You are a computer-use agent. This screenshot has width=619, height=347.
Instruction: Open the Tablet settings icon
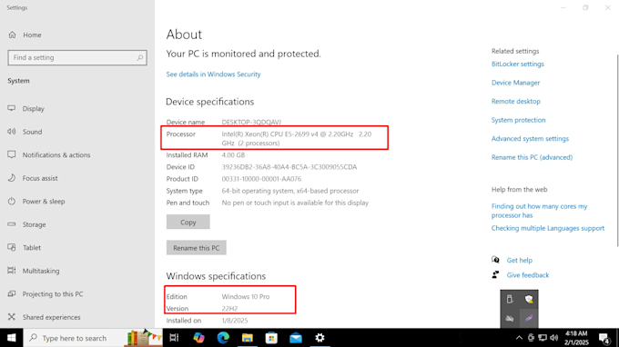(x=12, y=247)
